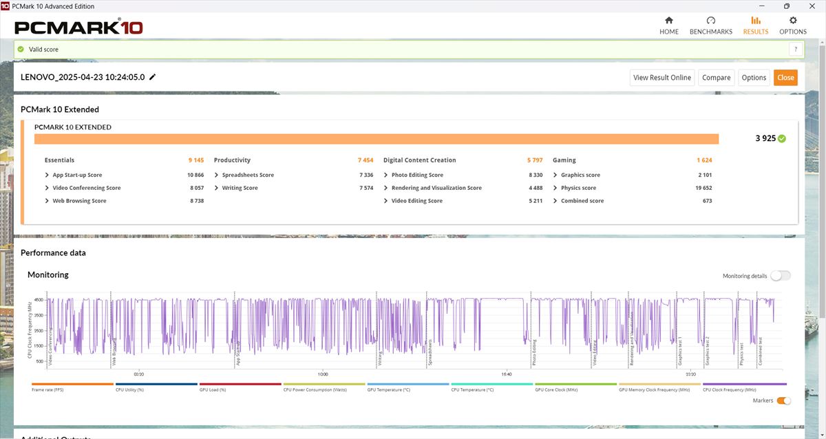Expand the Combined score row
This screenshot has width=826, height=439.
click(578, 201)
